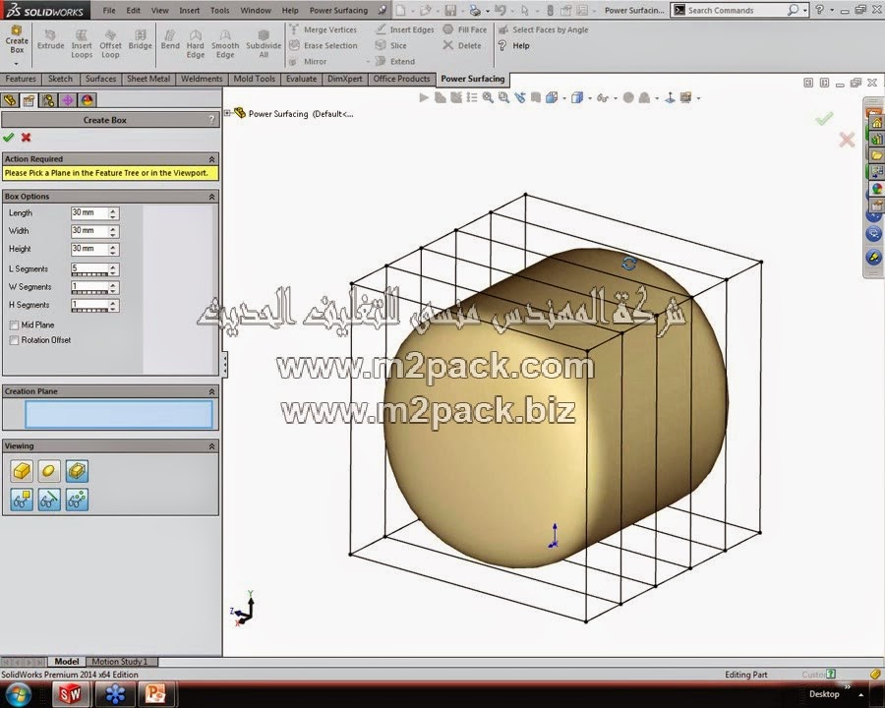The width and height of the screenshot is (885, 708).
Task: Select the Bridge tool
Action: [140, 40]
